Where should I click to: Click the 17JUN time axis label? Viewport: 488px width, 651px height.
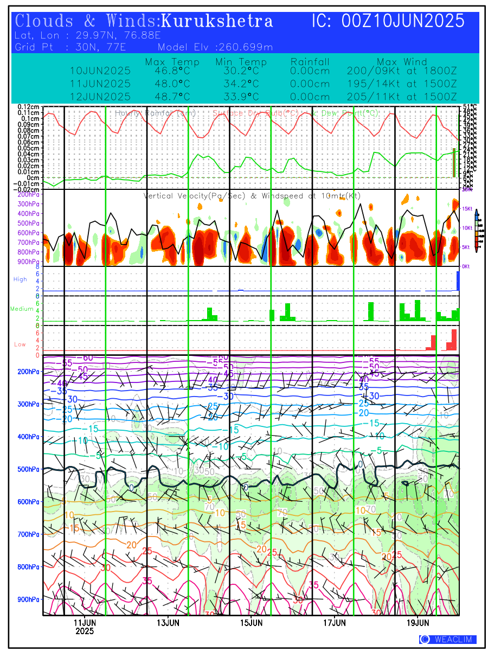coord(335,622)
